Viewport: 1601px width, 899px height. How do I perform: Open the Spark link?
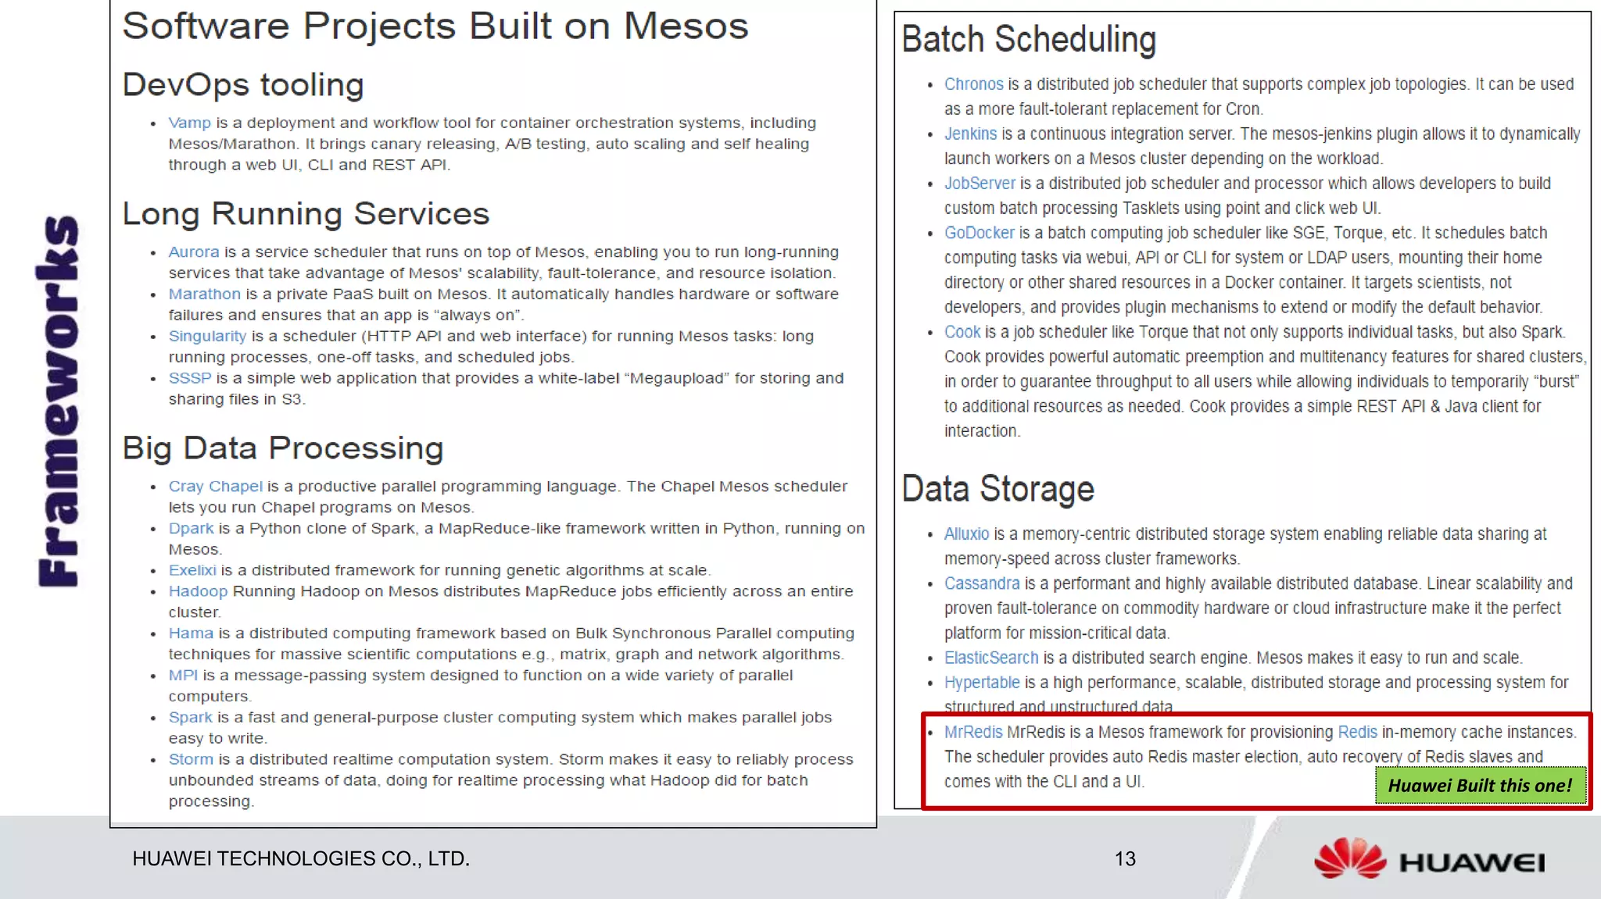tap(190, 717)
